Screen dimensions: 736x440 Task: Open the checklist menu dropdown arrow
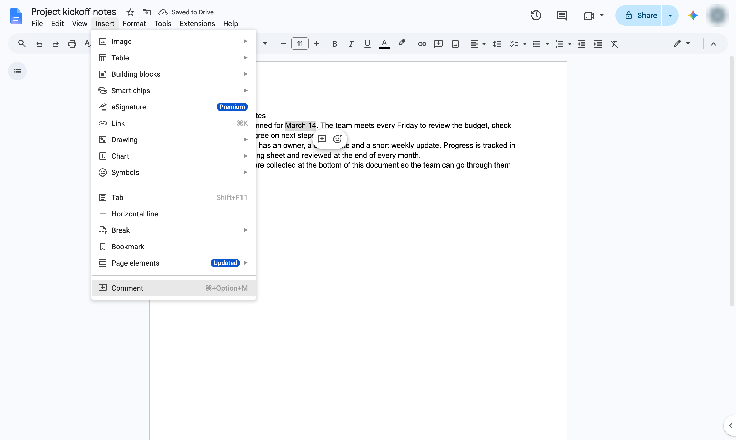pos(525,44)
